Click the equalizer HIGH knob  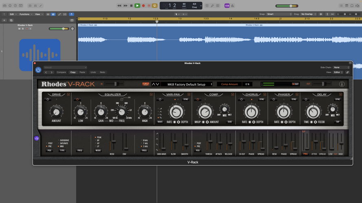pos(145,112)
